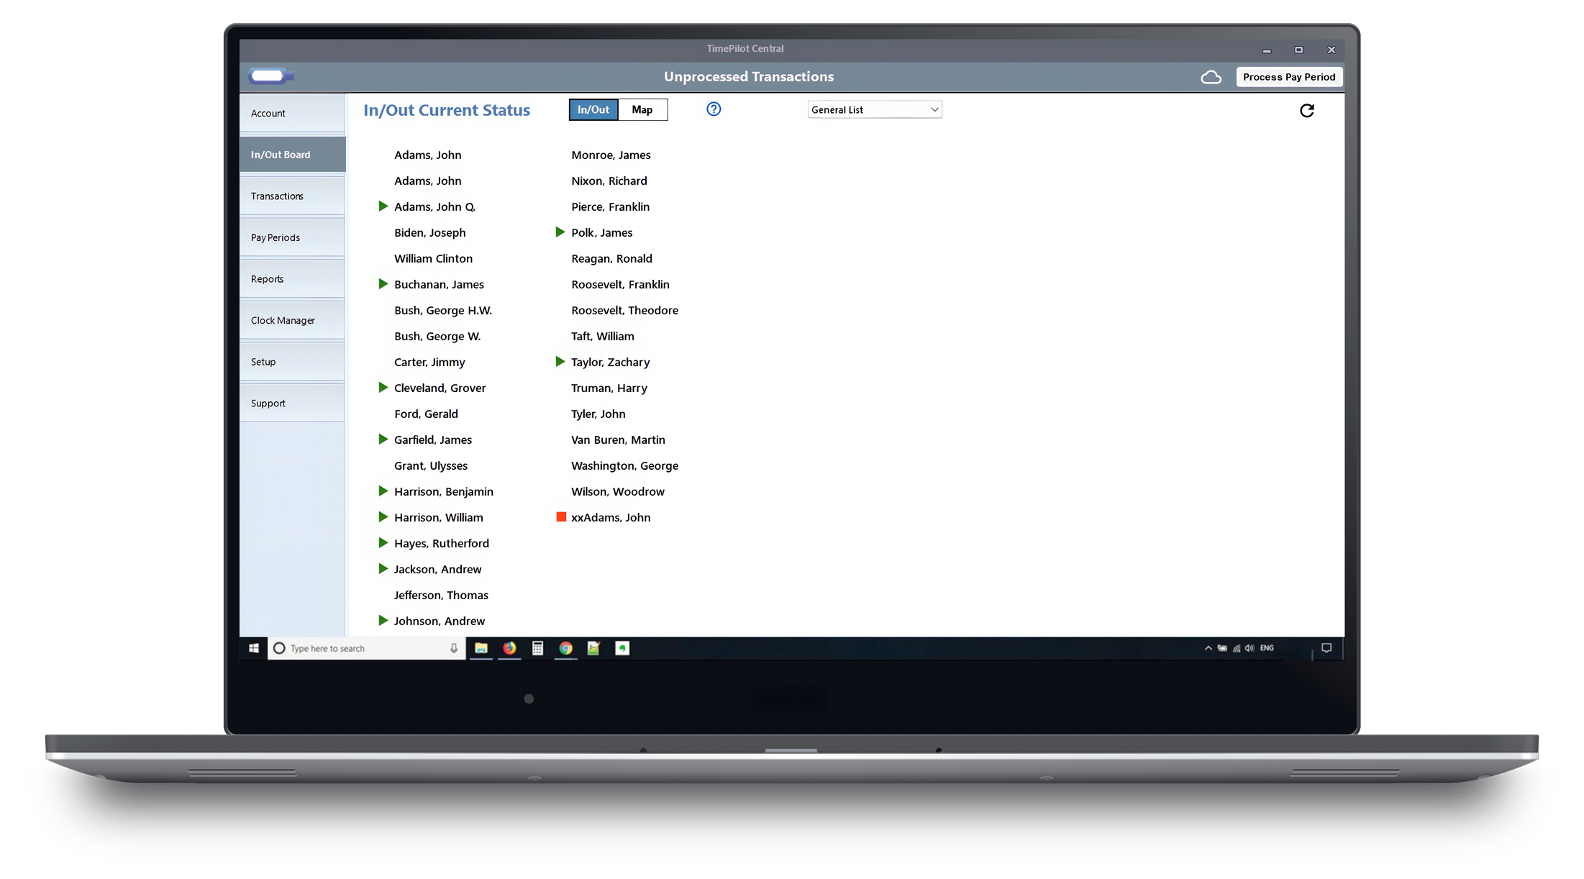1584x879 pixels.
Task: Switch to the In/Out view toggle
Action: click(593, 109)
